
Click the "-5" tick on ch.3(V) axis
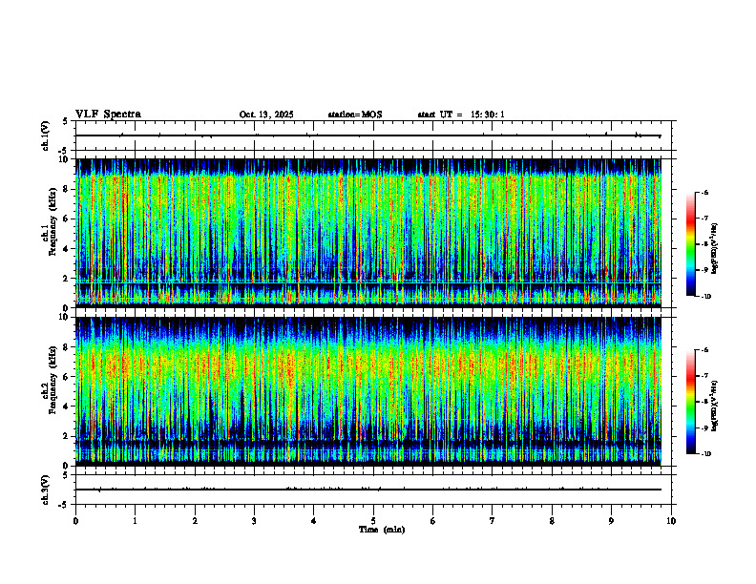point(63,505)
